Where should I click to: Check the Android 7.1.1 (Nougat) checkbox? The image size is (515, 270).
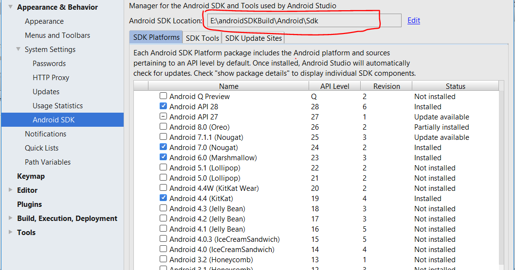[163, 136]
